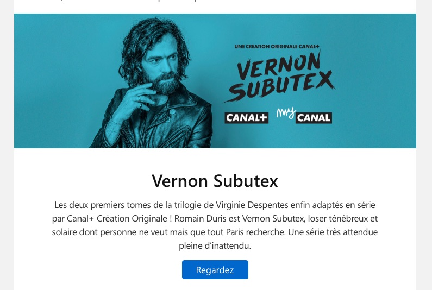
Task: Click the Regardez button
Action: click(215, 270)
